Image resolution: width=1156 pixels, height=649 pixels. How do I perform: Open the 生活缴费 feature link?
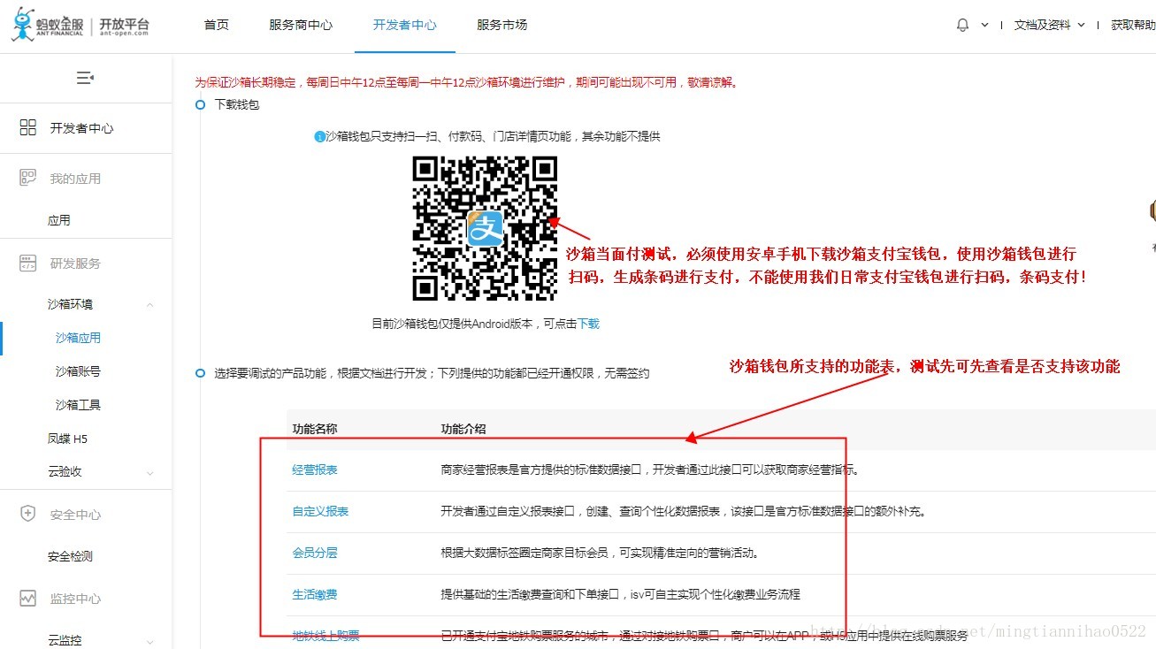click(315, 594)
